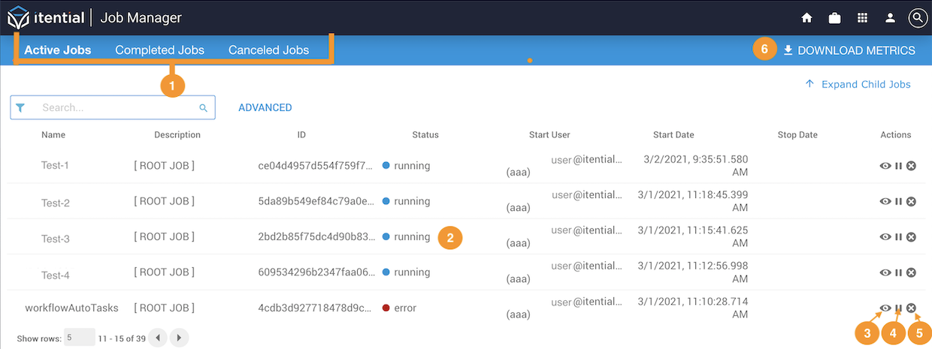The image size is (932, 349).
Task: Pause the Test-1 job
Action: click(898, 165)
